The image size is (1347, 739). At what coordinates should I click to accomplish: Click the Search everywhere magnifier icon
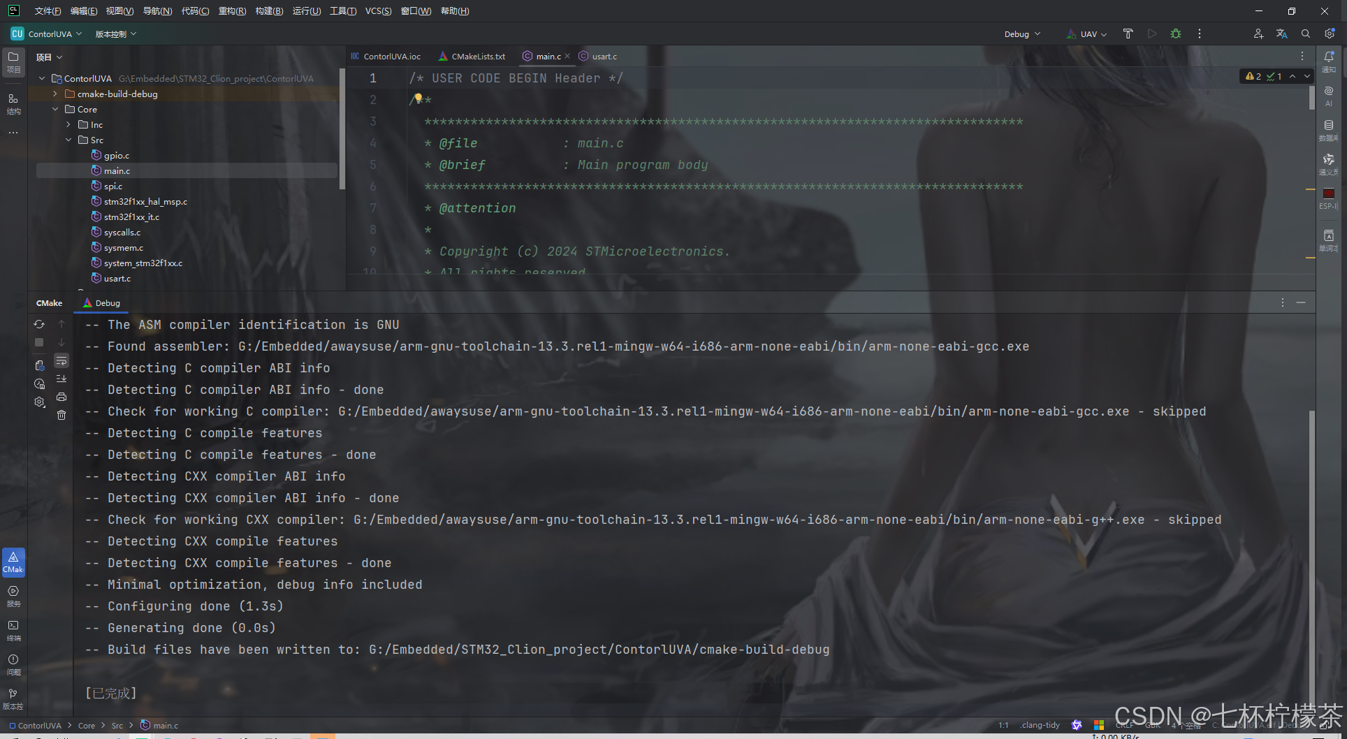point(1305,34)
